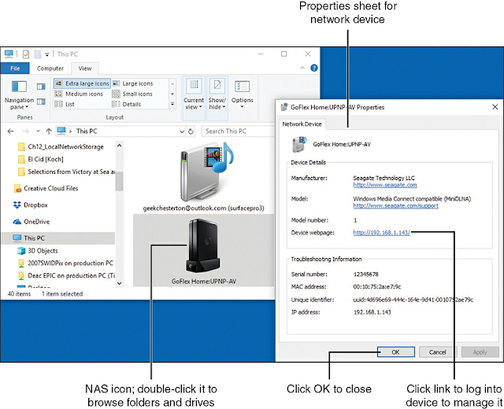Open the seagate.com/support link
The width and height of the screenshot is (504, 409).
[x=395, y=206]
